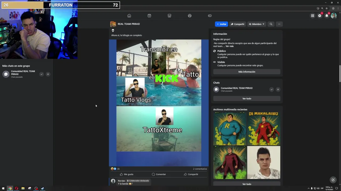Click the microphone tray icon
341x191 pixels.
click(x=312, y=188)
